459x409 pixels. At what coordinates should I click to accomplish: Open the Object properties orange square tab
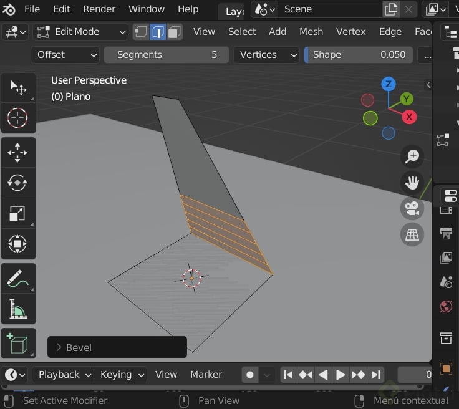pos(446,368)
